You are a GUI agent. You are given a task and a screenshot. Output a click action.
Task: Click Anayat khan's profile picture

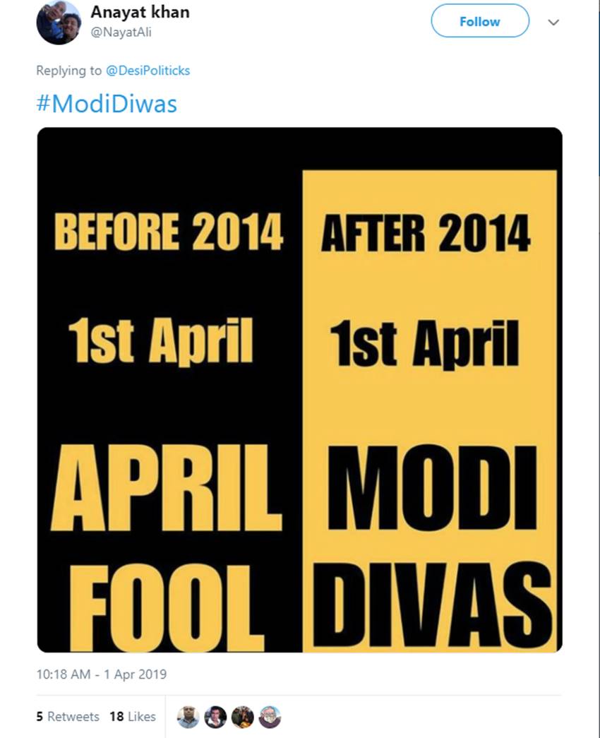click(59, 22)
